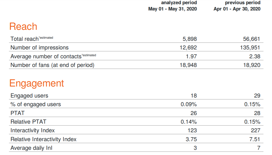Select the 18,948 fans value
Image resolution: width=272 pixels, height=155 pixels.
coord(188,65)
